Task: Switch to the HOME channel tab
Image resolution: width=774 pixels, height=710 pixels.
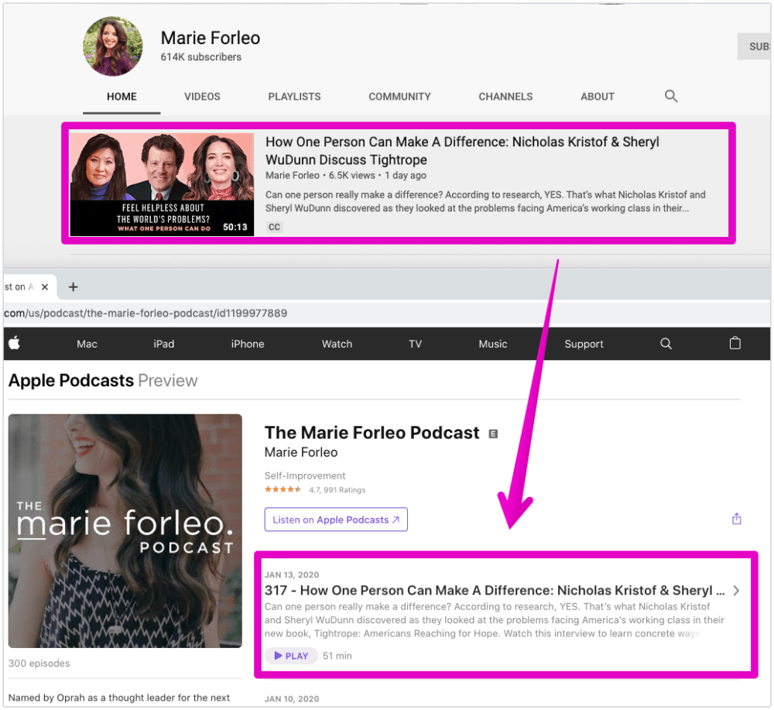Action: (x=122, y=96)
